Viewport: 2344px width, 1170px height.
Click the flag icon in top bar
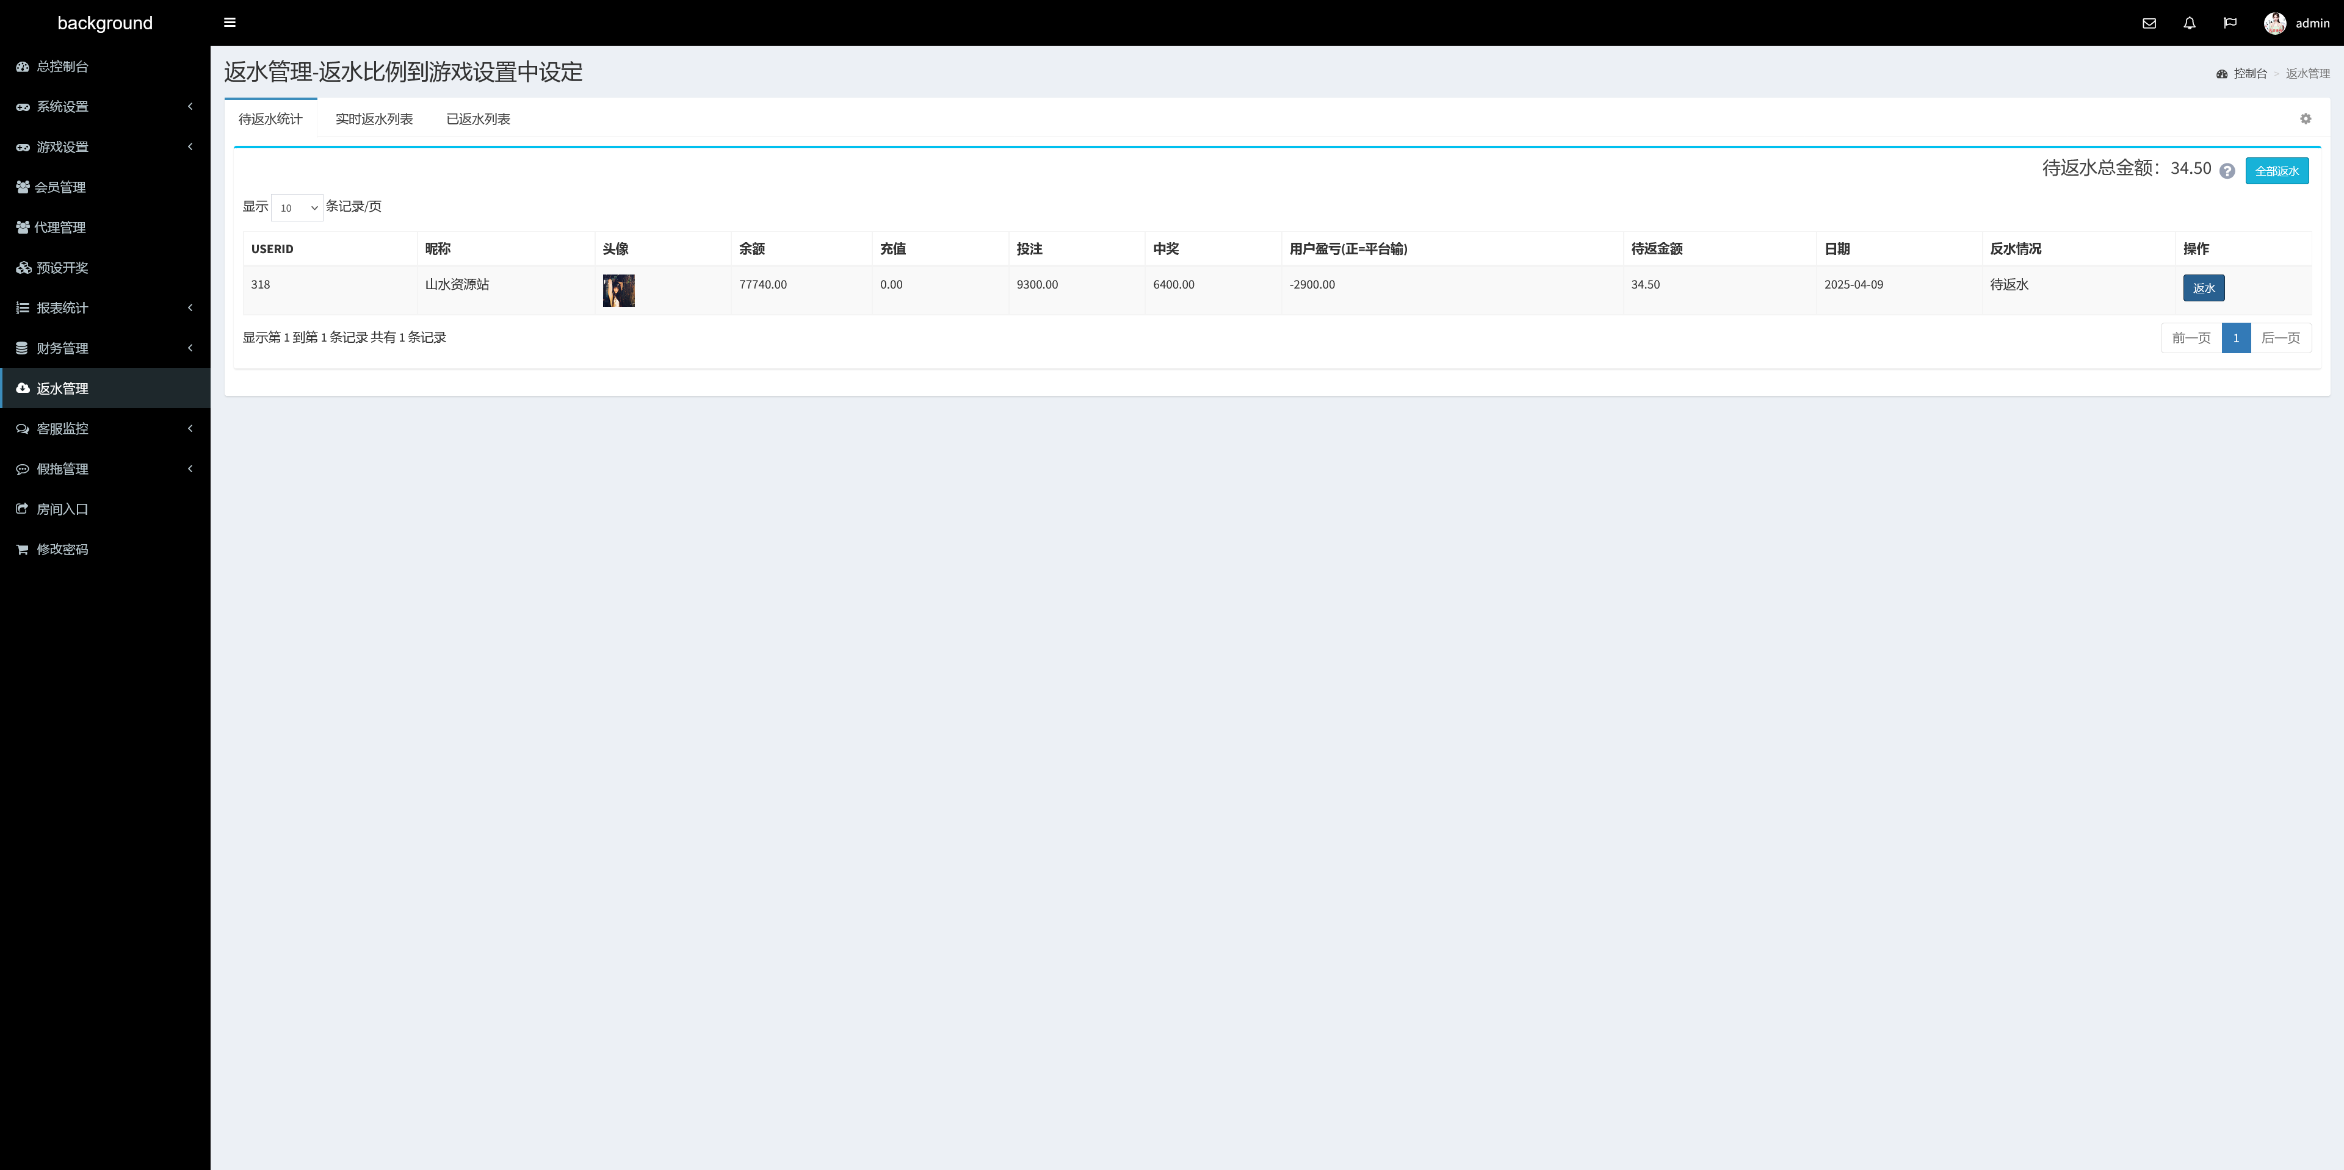point(2229,24)
